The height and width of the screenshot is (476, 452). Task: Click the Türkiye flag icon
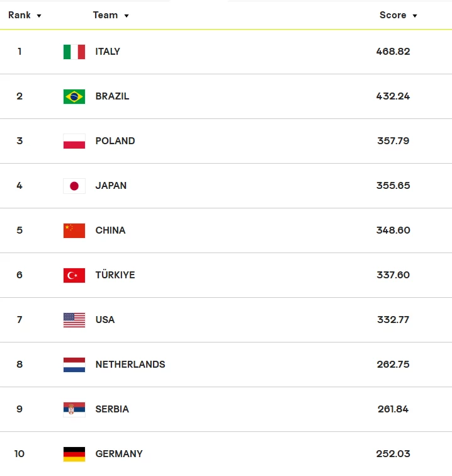click(x=74, y=275)
